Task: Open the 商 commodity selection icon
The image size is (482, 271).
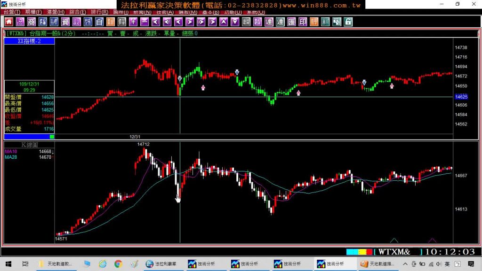Action: tap(32, 22)
